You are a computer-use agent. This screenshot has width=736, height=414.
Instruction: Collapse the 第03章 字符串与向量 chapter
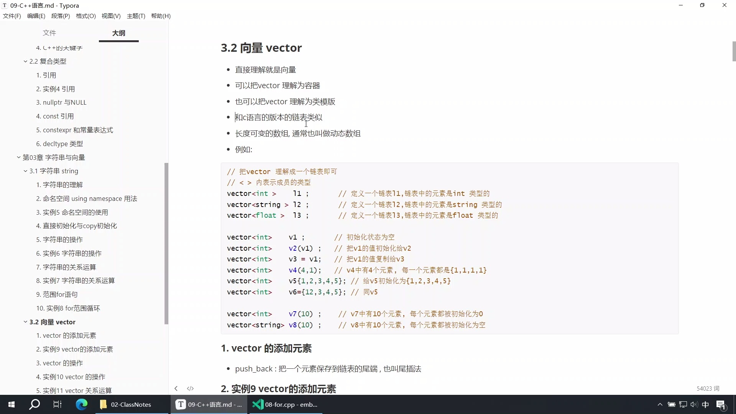[18, 157]
